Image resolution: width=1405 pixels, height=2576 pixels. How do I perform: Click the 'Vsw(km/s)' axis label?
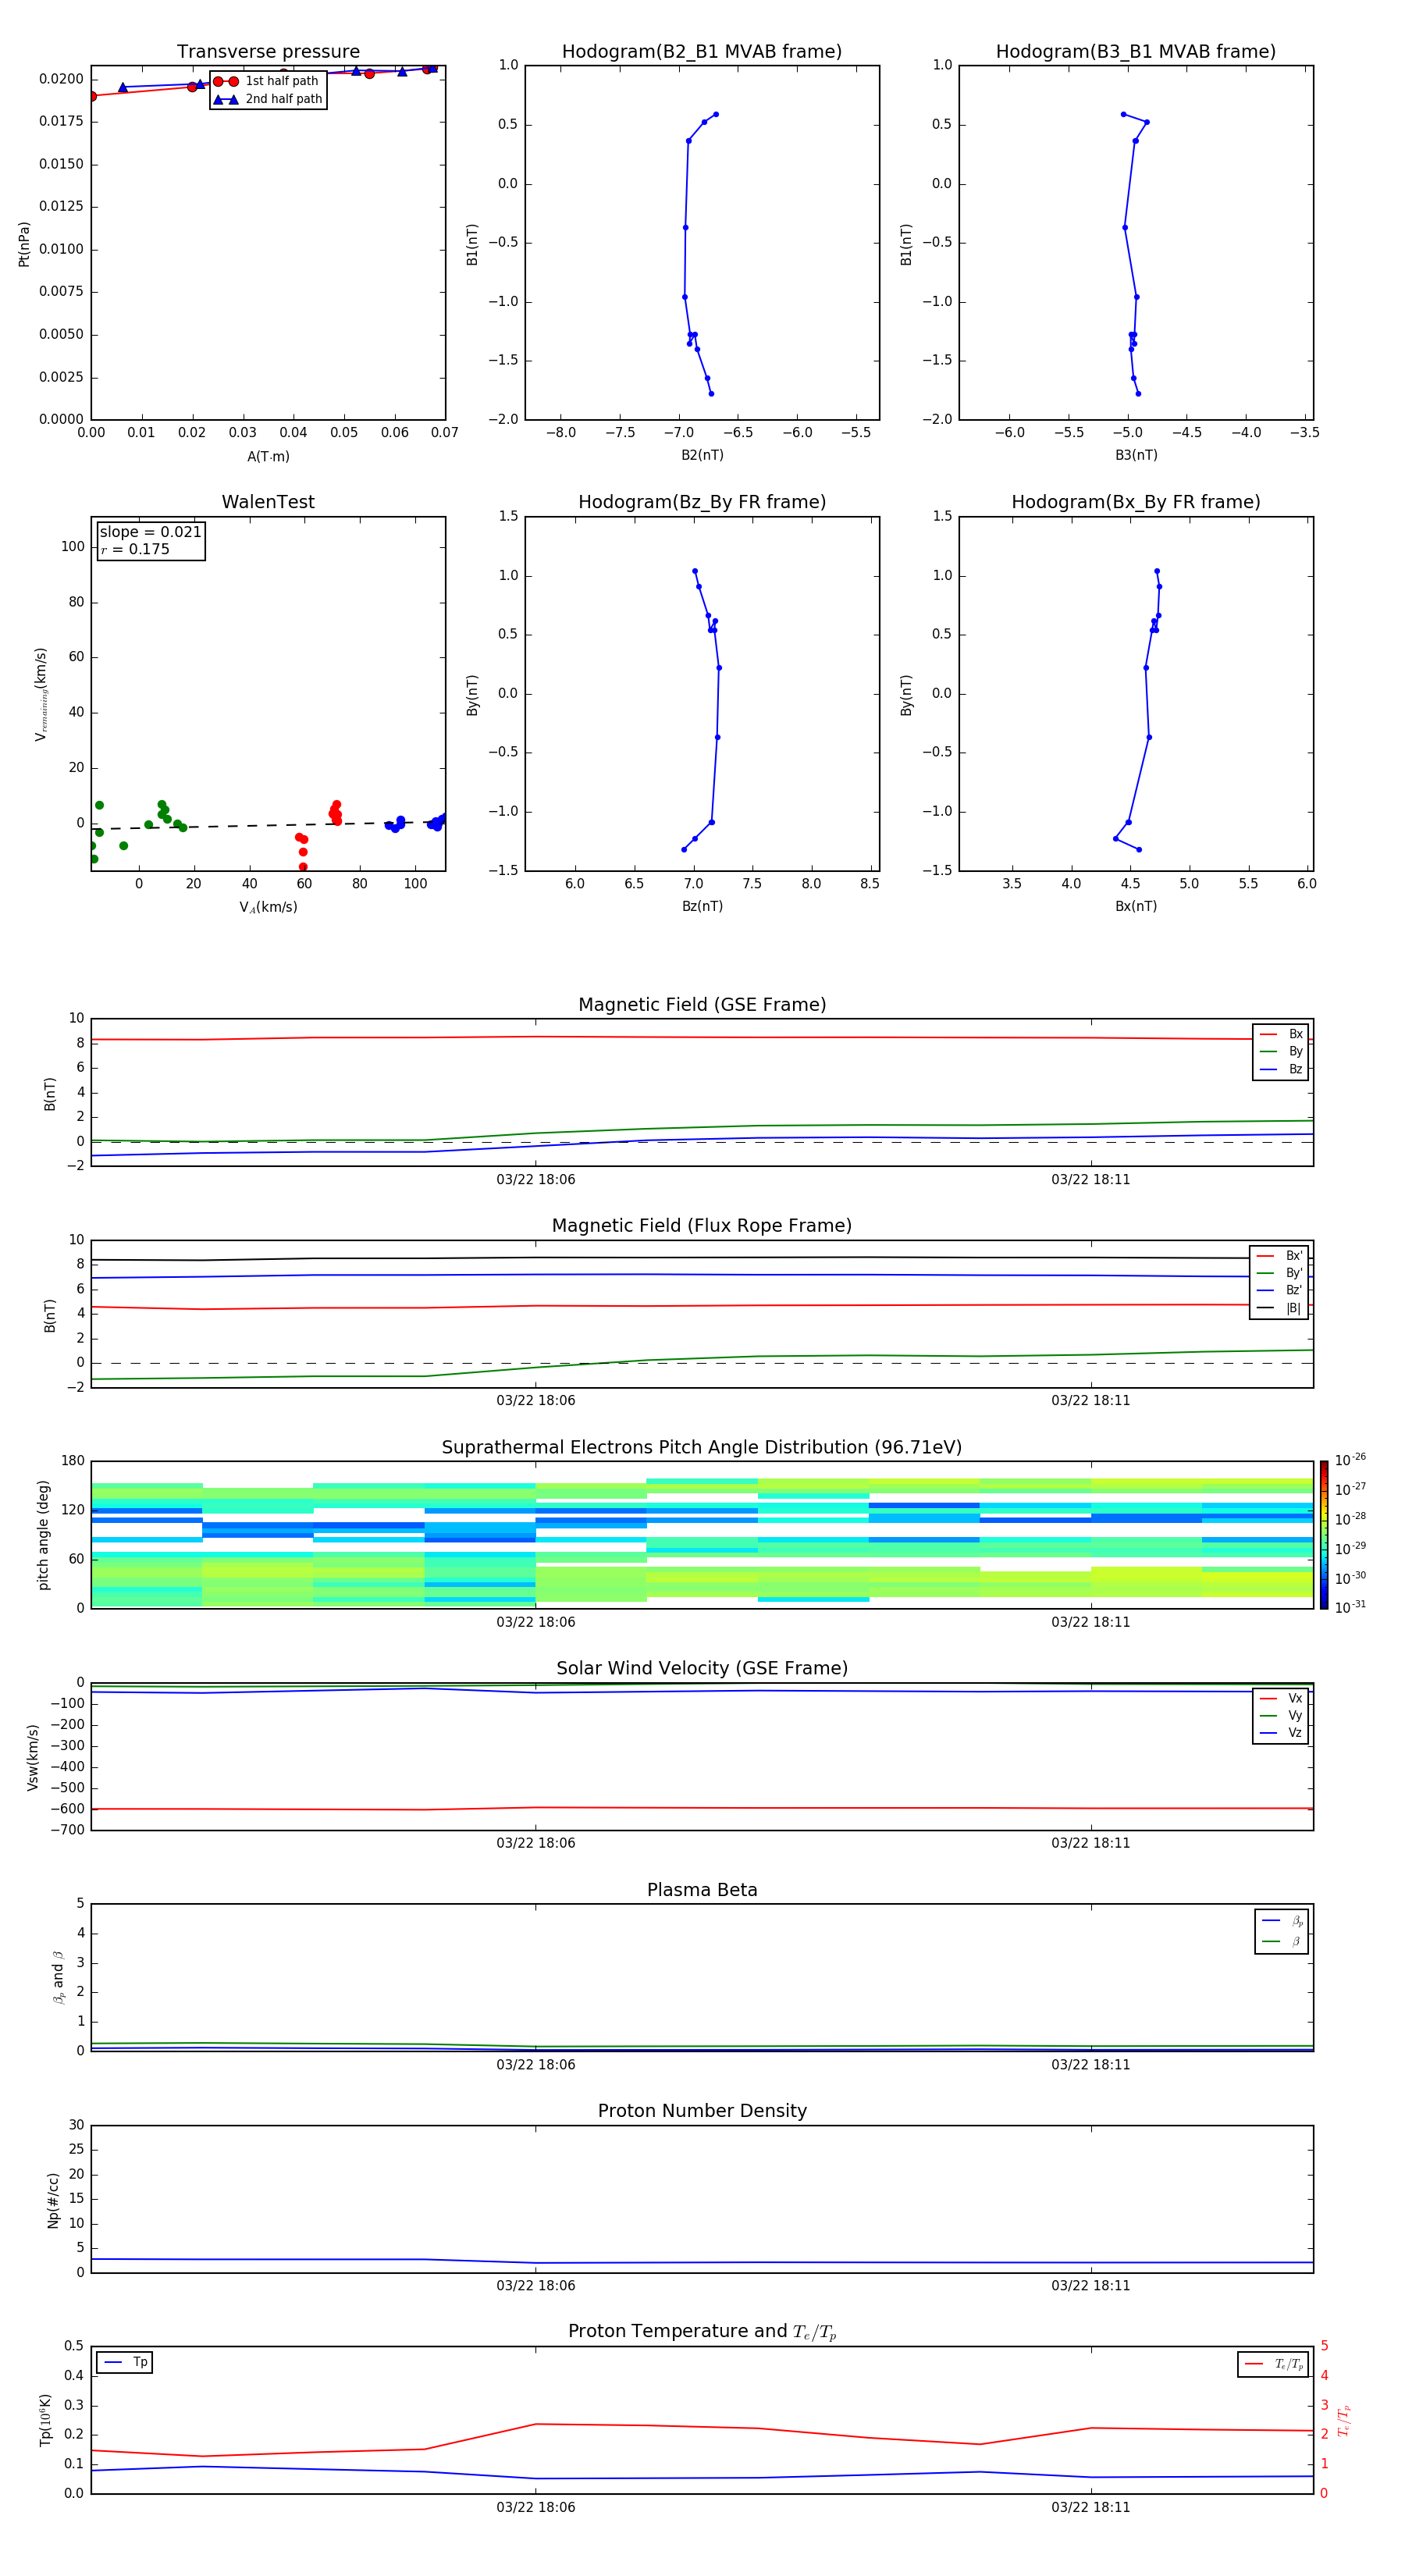pos(32,1757)
